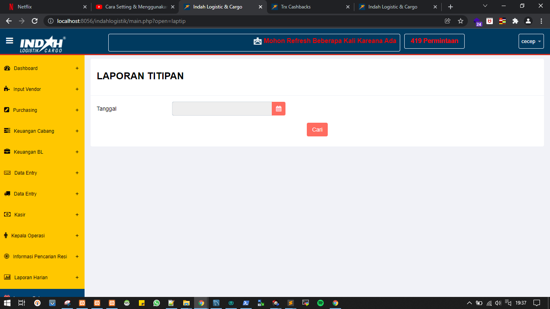Expand the Purchasing menu plus sign

77,110
